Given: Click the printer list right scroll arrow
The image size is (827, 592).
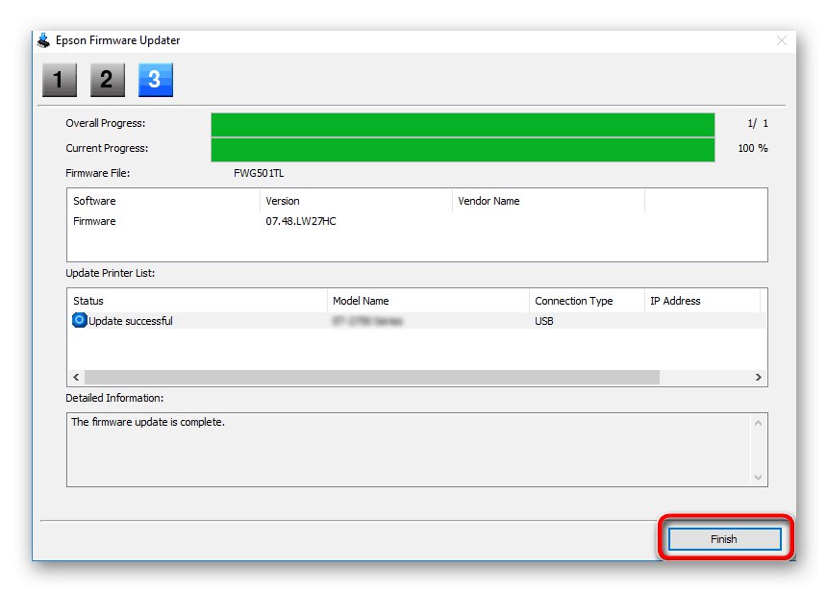Looking at the screenshot, I should [758, 377].
